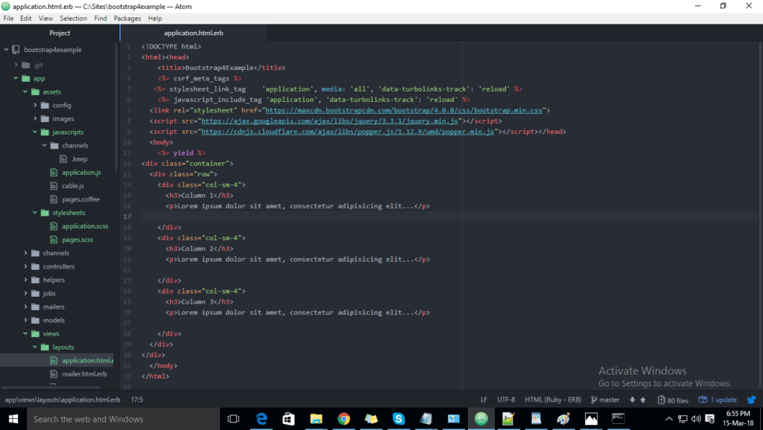Screen dimensions: 763x430
Task: Click the taskbar search field
Action: coord(123,419)
